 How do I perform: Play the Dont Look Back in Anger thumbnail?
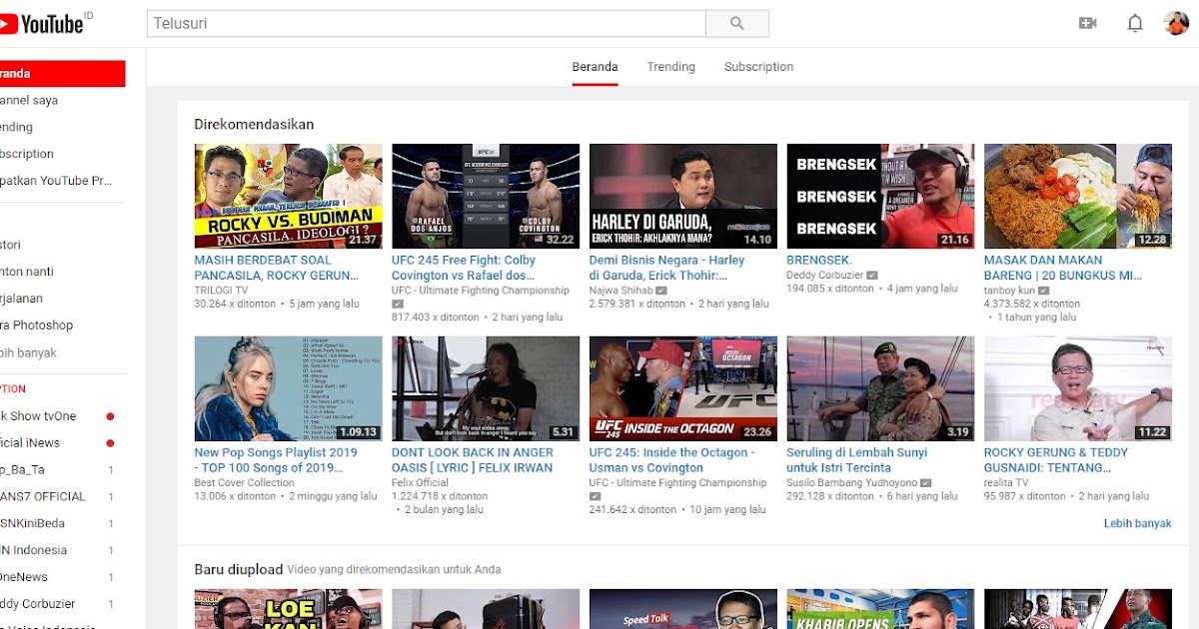point(486,388)
